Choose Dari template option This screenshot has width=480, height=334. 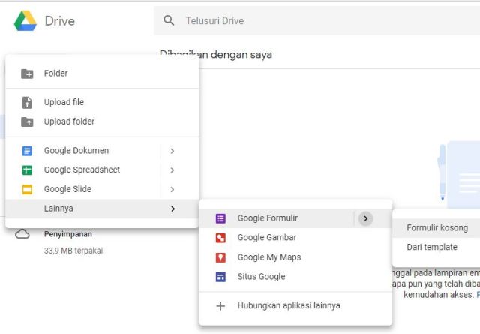click(x=431, y=247)
